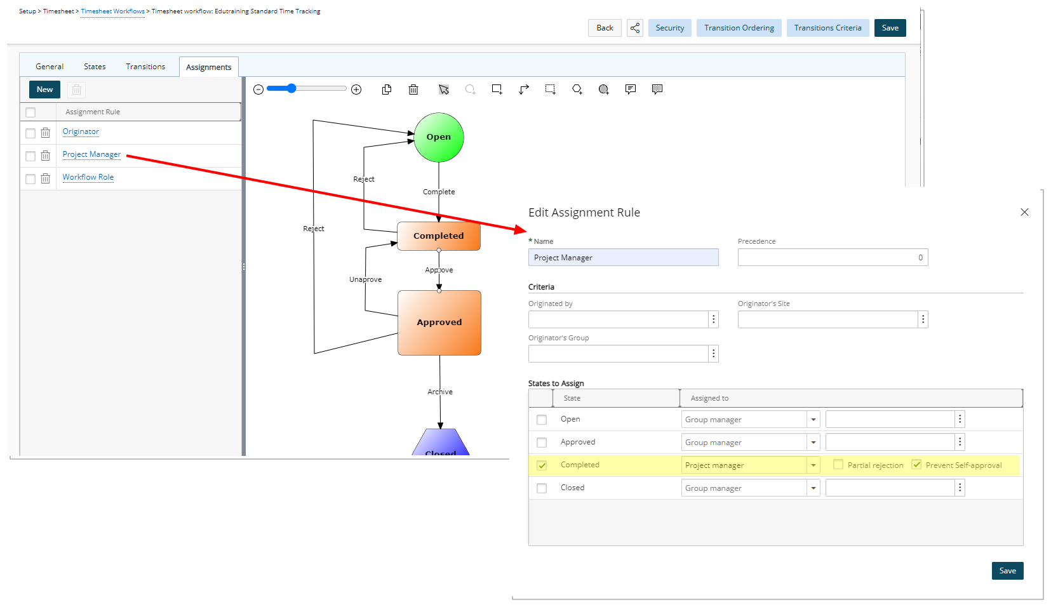Select the add comment note tool
This screenshot has height=607, width=1051.
pos(631,90)
